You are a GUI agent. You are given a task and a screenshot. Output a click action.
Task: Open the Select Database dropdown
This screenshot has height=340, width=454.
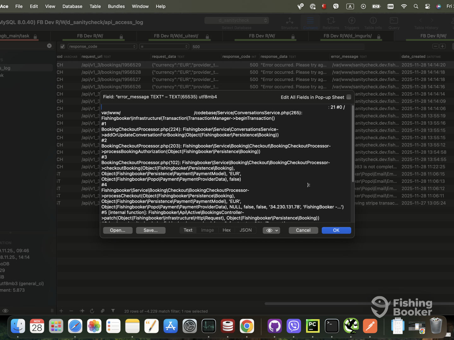tap(236, 20)
